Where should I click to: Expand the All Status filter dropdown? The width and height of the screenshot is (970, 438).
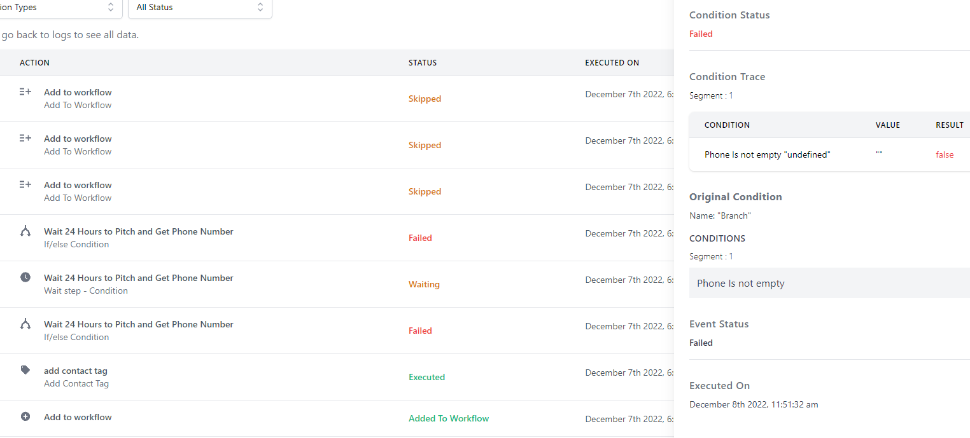tap(200, 8)
